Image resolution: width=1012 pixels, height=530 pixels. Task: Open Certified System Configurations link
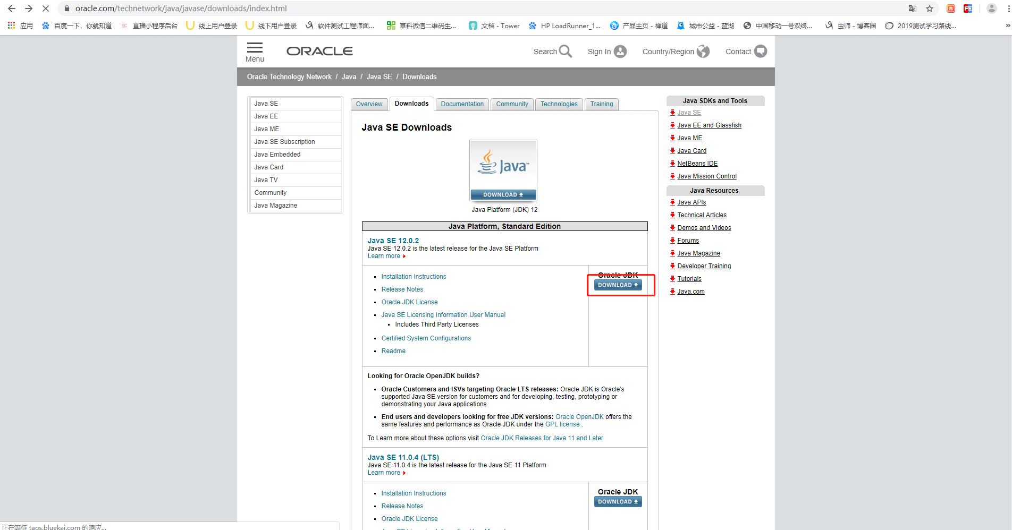(x=426, y=338)
